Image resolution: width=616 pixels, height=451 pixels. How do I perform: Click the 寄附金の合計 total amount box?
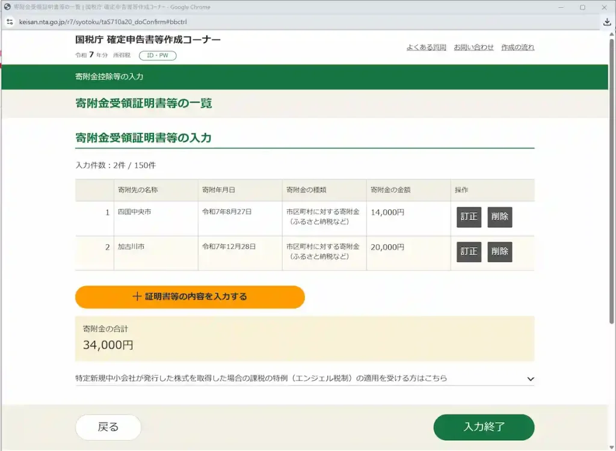[304, 337]
